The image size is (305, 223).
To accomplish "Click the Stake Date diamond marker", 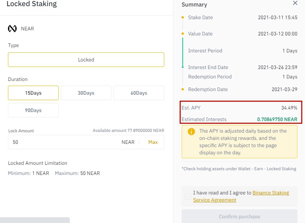I will [183, 17].
